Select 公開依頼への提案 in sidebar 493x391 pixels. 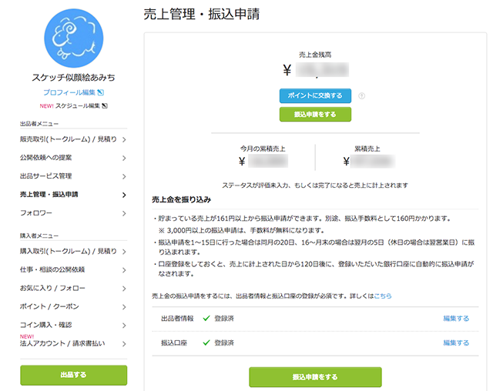pos(56,158)
